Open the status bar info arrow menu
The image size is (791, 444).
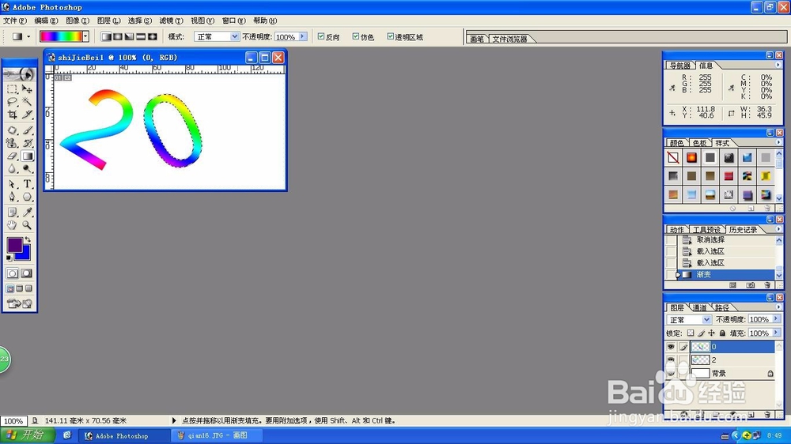[x=174, y=420]
